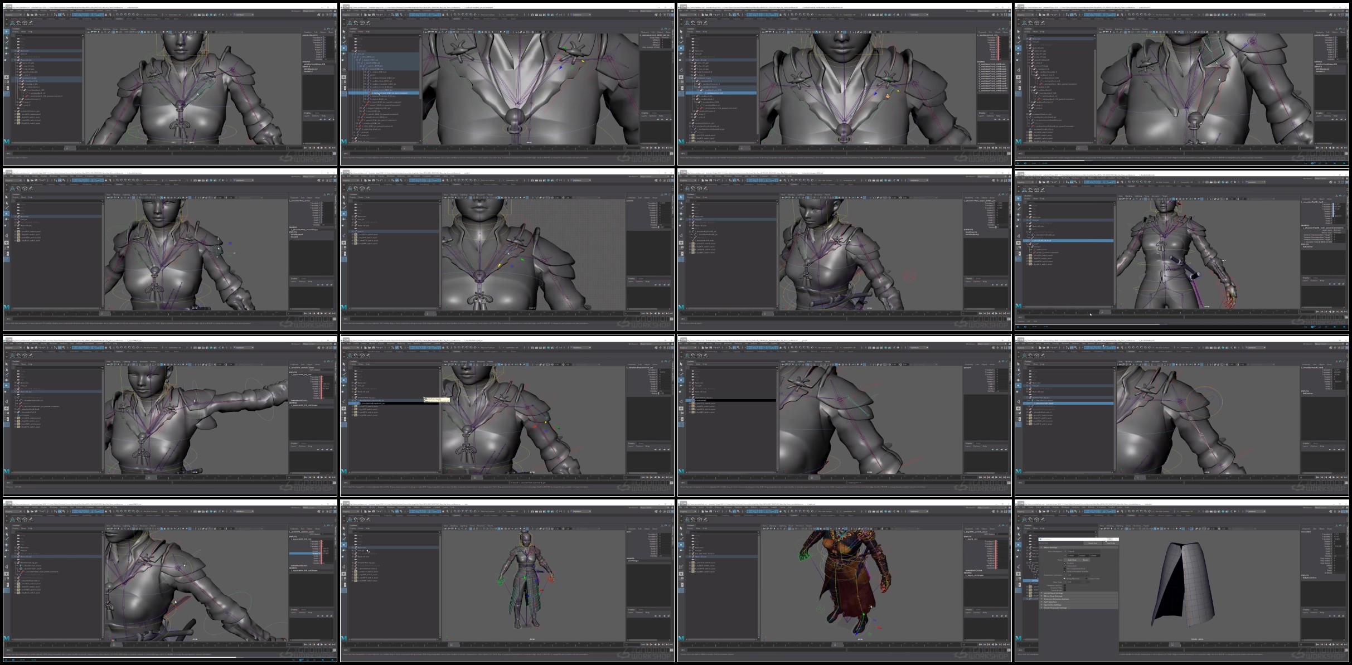This screenshot has height=665, width=1352.
Task: Click Paint Select tool in skirt frame toolbox
Action: [x=1019, y=539]
